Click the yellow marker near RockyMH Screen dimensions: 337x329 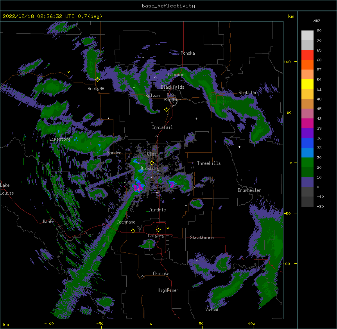(x=97, y=79)
